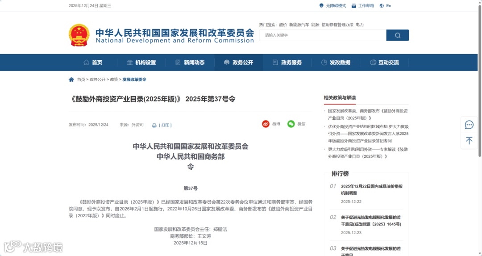Open related article 更大力度吸引和利用外资
The height and width of the screenshot is (256, 482).
[x=368, y=153]
